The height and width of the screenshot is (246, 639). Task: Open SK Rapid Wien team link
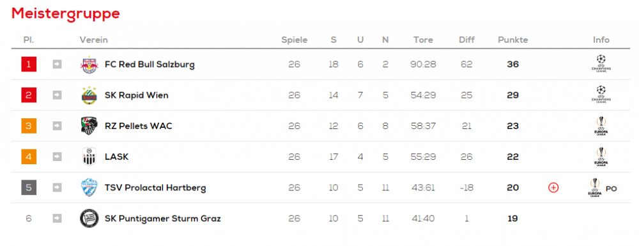click(137, 95)
